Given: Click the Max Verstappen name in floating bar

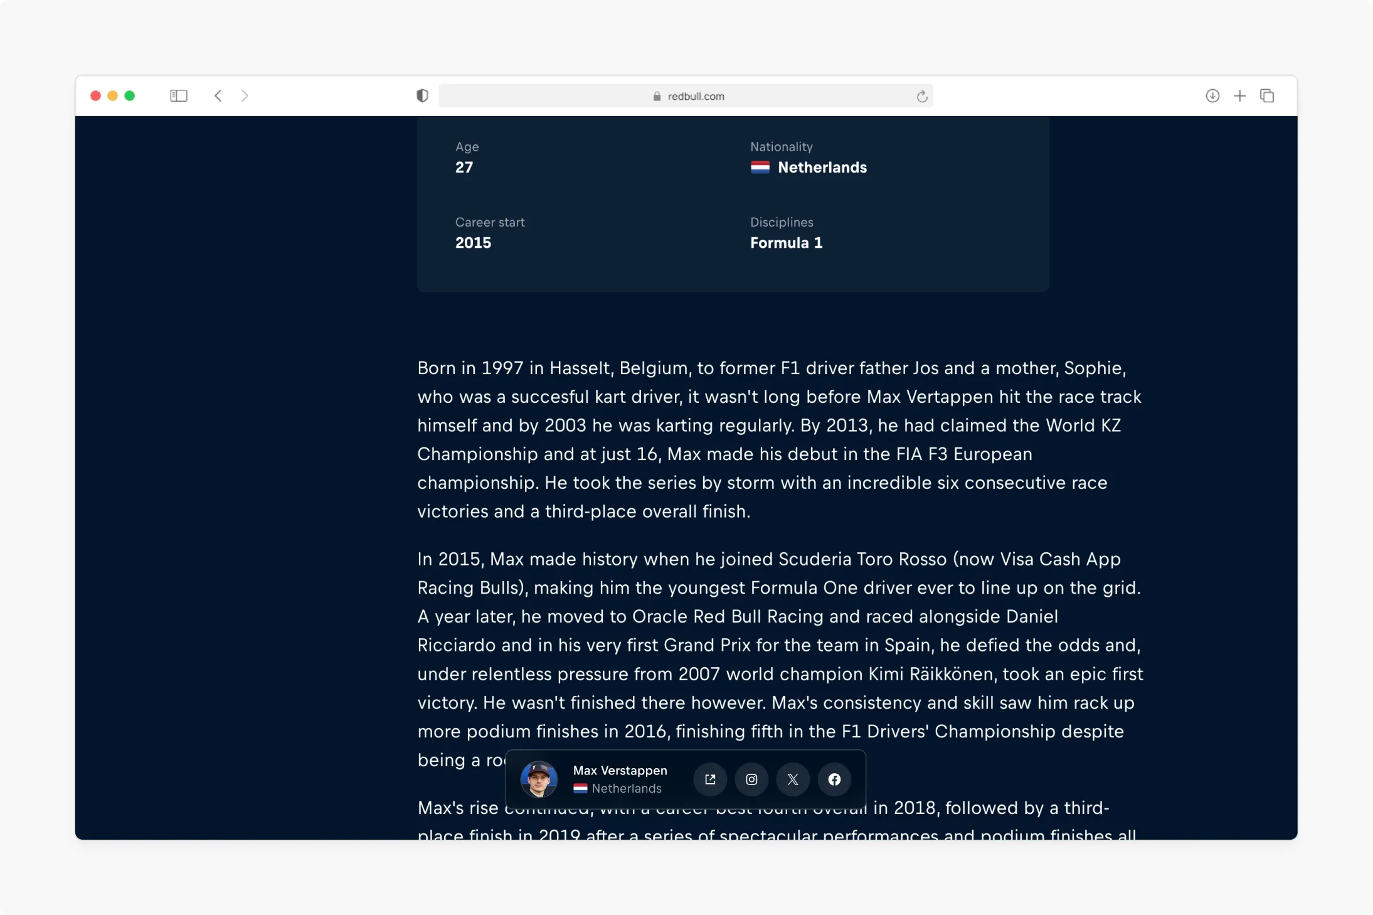Looking at the screenshot, I should coord(620,771).
